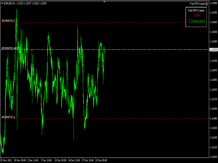Click the 1.12010 value on price scale
Image resolution: width=218 pixels, height=163 pixels.
[x=213, y=157]
